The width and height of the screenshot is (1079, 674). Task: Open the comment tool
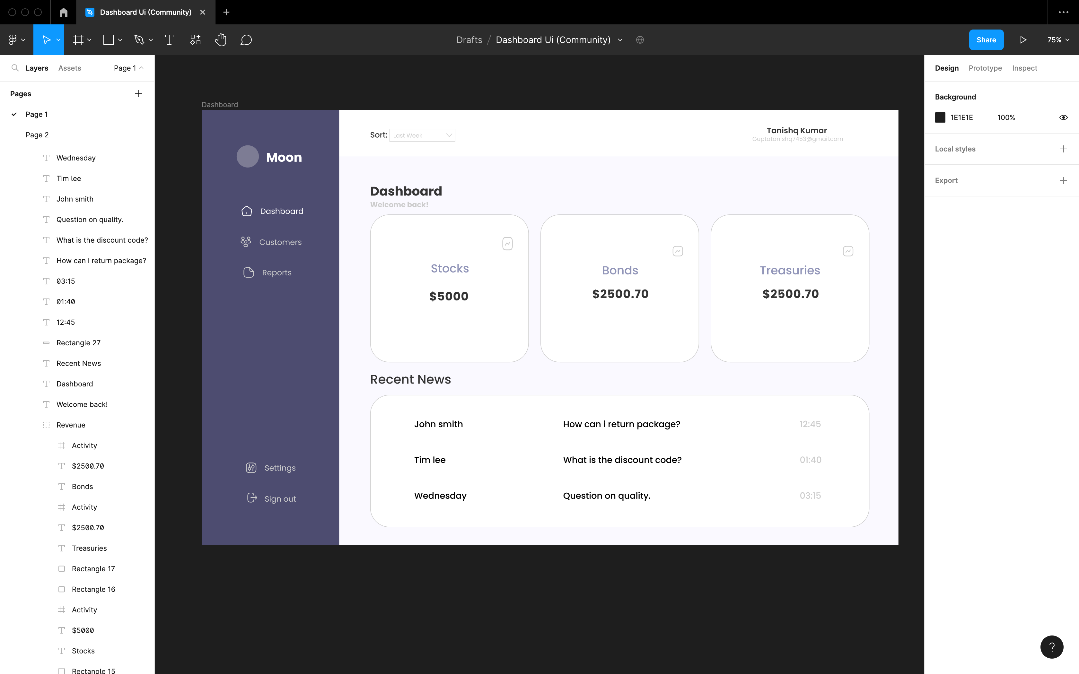pos(246,40)
